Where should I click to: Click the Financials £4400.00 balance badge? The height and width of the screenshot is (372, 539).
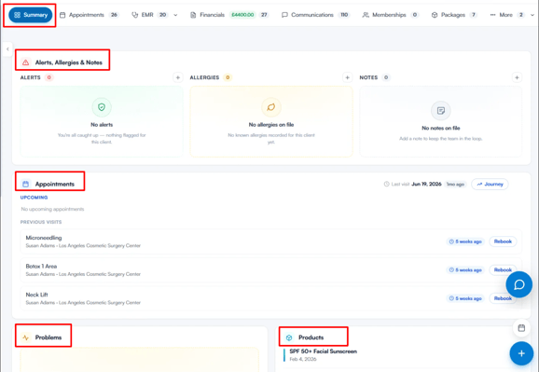[x=242, y=15]
